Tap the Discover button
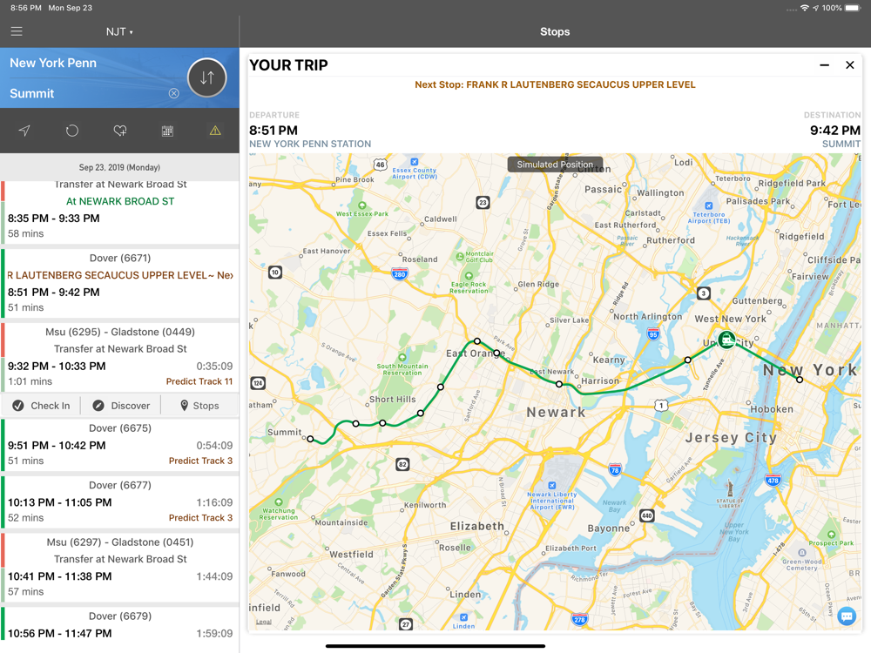Image resolution: width=871 pixels, height=653 pixels. [121, 406]
